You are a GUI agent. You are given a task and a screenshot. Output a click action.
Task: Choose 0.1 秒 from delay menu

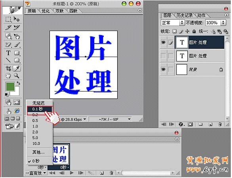coord(40,109)
